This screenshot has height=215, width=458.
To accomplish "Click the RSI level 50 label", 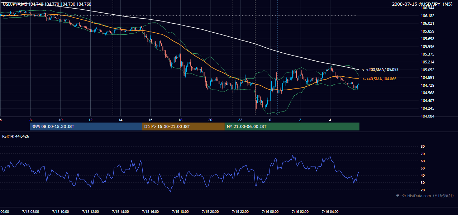I will [423, 168].
